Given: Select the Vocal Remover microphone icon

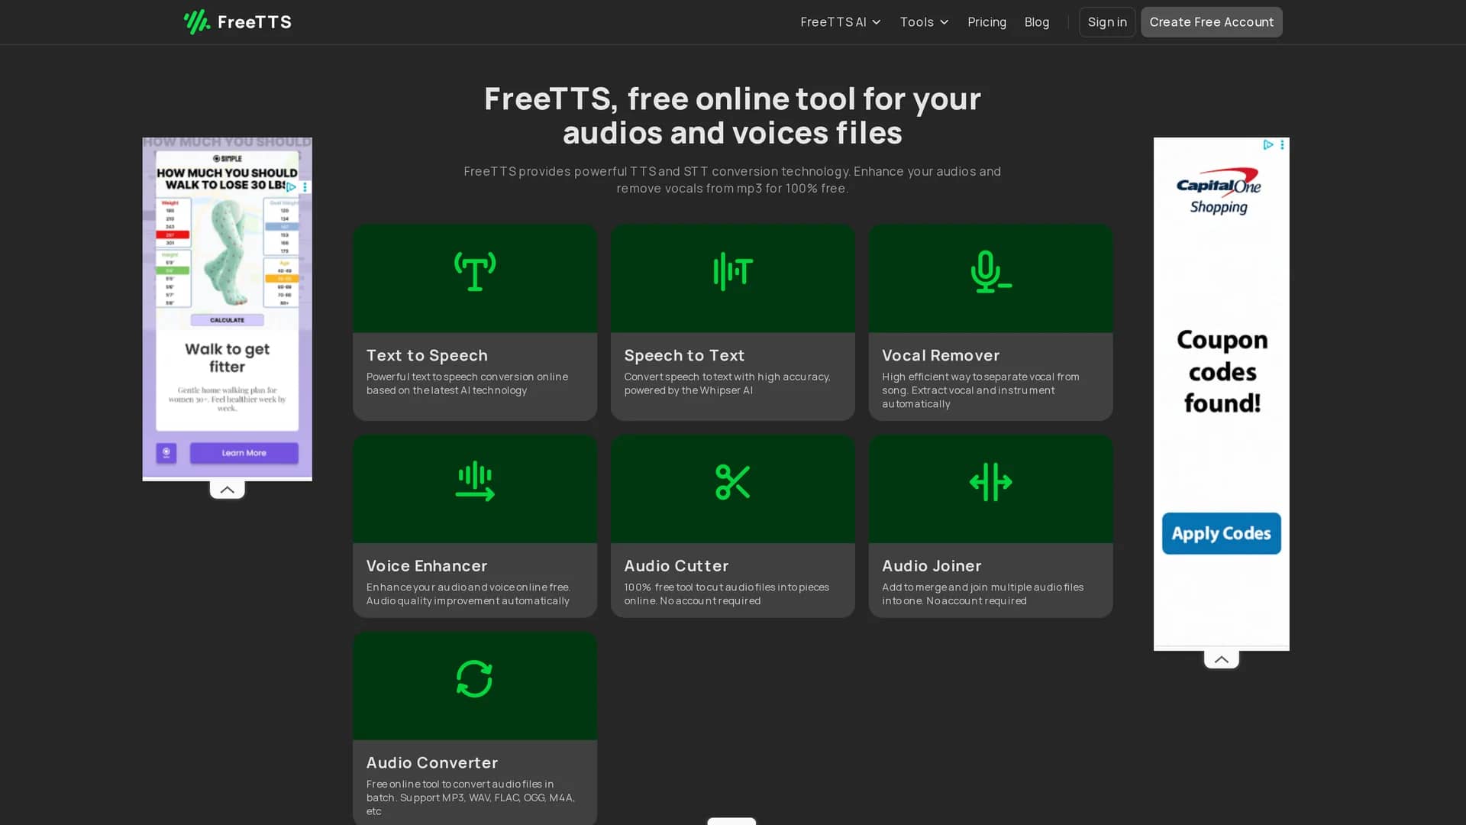Looking at the screenshot, I should click(990, 272).
